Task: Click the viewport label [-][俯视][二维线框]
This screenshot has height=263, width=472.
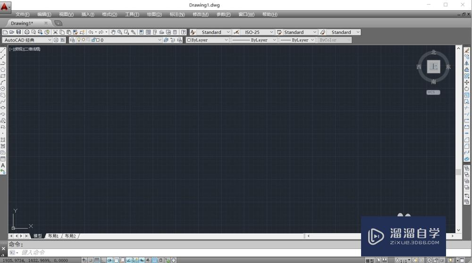Action: point(25,49)
